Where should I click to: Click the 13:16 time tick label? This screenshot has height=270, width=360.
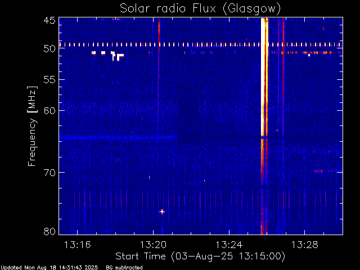(78, 245)
